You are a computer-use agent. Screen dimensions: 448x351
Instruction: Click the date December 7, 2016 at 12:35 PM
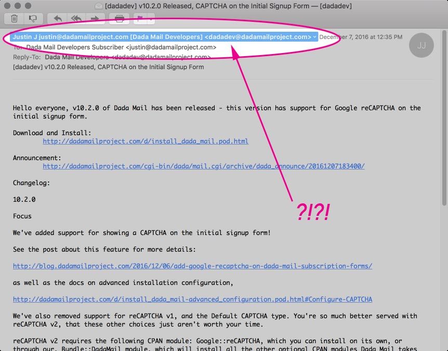pos(361,37)
